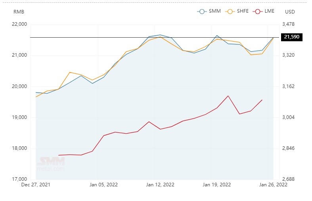Click the 20,000 left axis value
This screenshot has height=201, width=312.
pyautogui.click(x=19, y=86)
